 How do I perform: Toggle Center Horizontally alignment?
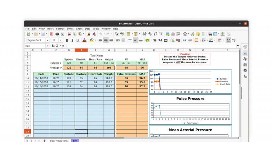[106, 40]
